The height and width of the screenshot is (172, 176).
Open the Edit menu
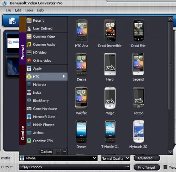(18, 10)
